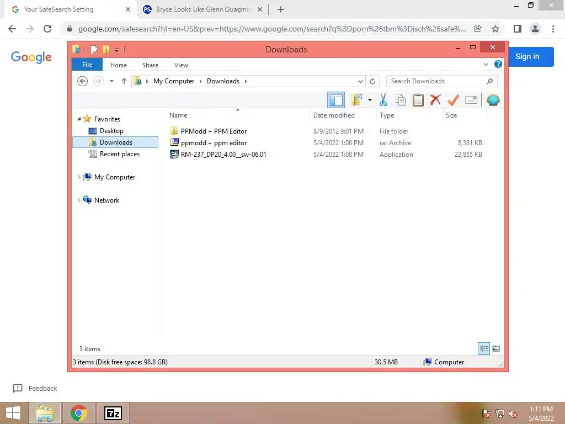Select Downloads in the navigation pane
Image resolution: width=565 pixels, height=424 pixels.
coord(115,142)
